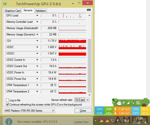
Task: Open the Memory Usage (Dynamic) dropdown
Action: pyautogui.click(x=37, y=35)
